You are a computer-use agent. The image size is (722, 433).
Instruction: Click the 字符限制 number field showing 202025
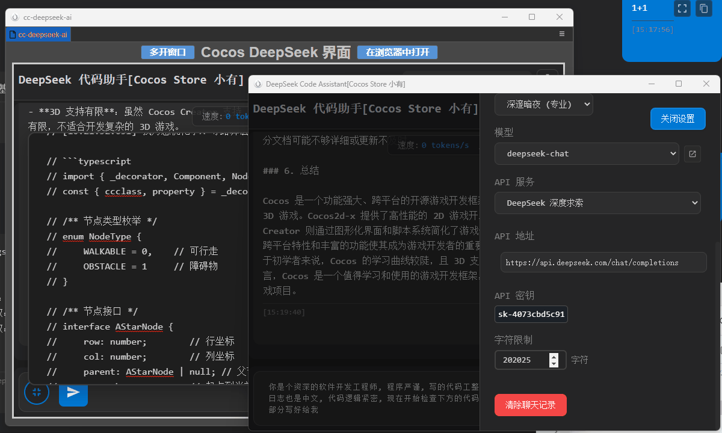pyautogui.click(x=530, y=360)
